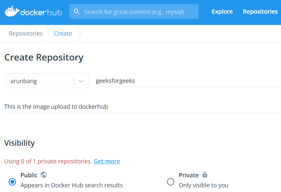Image resolution: width=281 pixels, height=192 pixels.
Task: Select the Private visibility radio button
Action: coord(171,182)
